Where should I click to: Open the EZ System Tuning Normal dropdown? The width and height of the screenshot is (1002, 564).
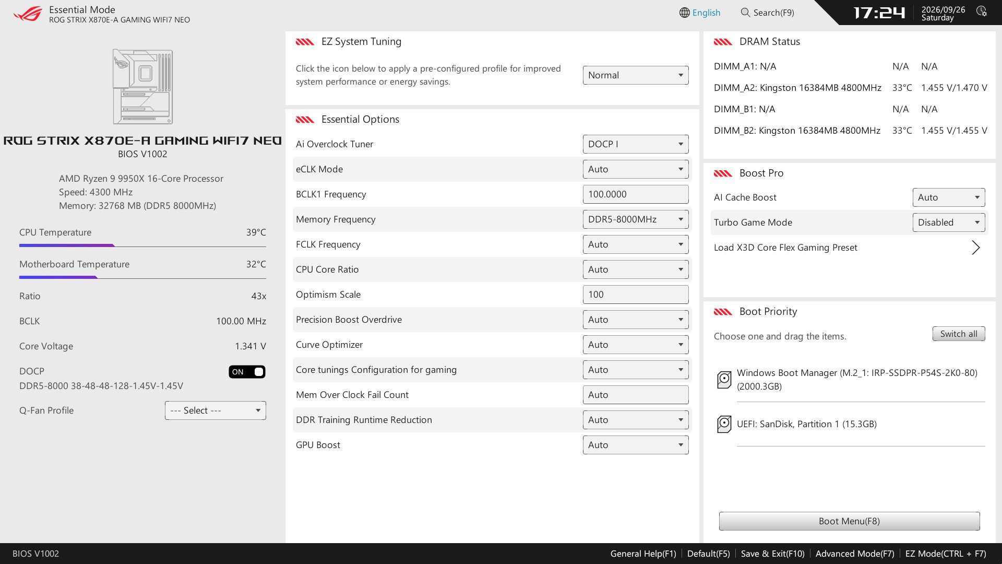coord(636,75)
